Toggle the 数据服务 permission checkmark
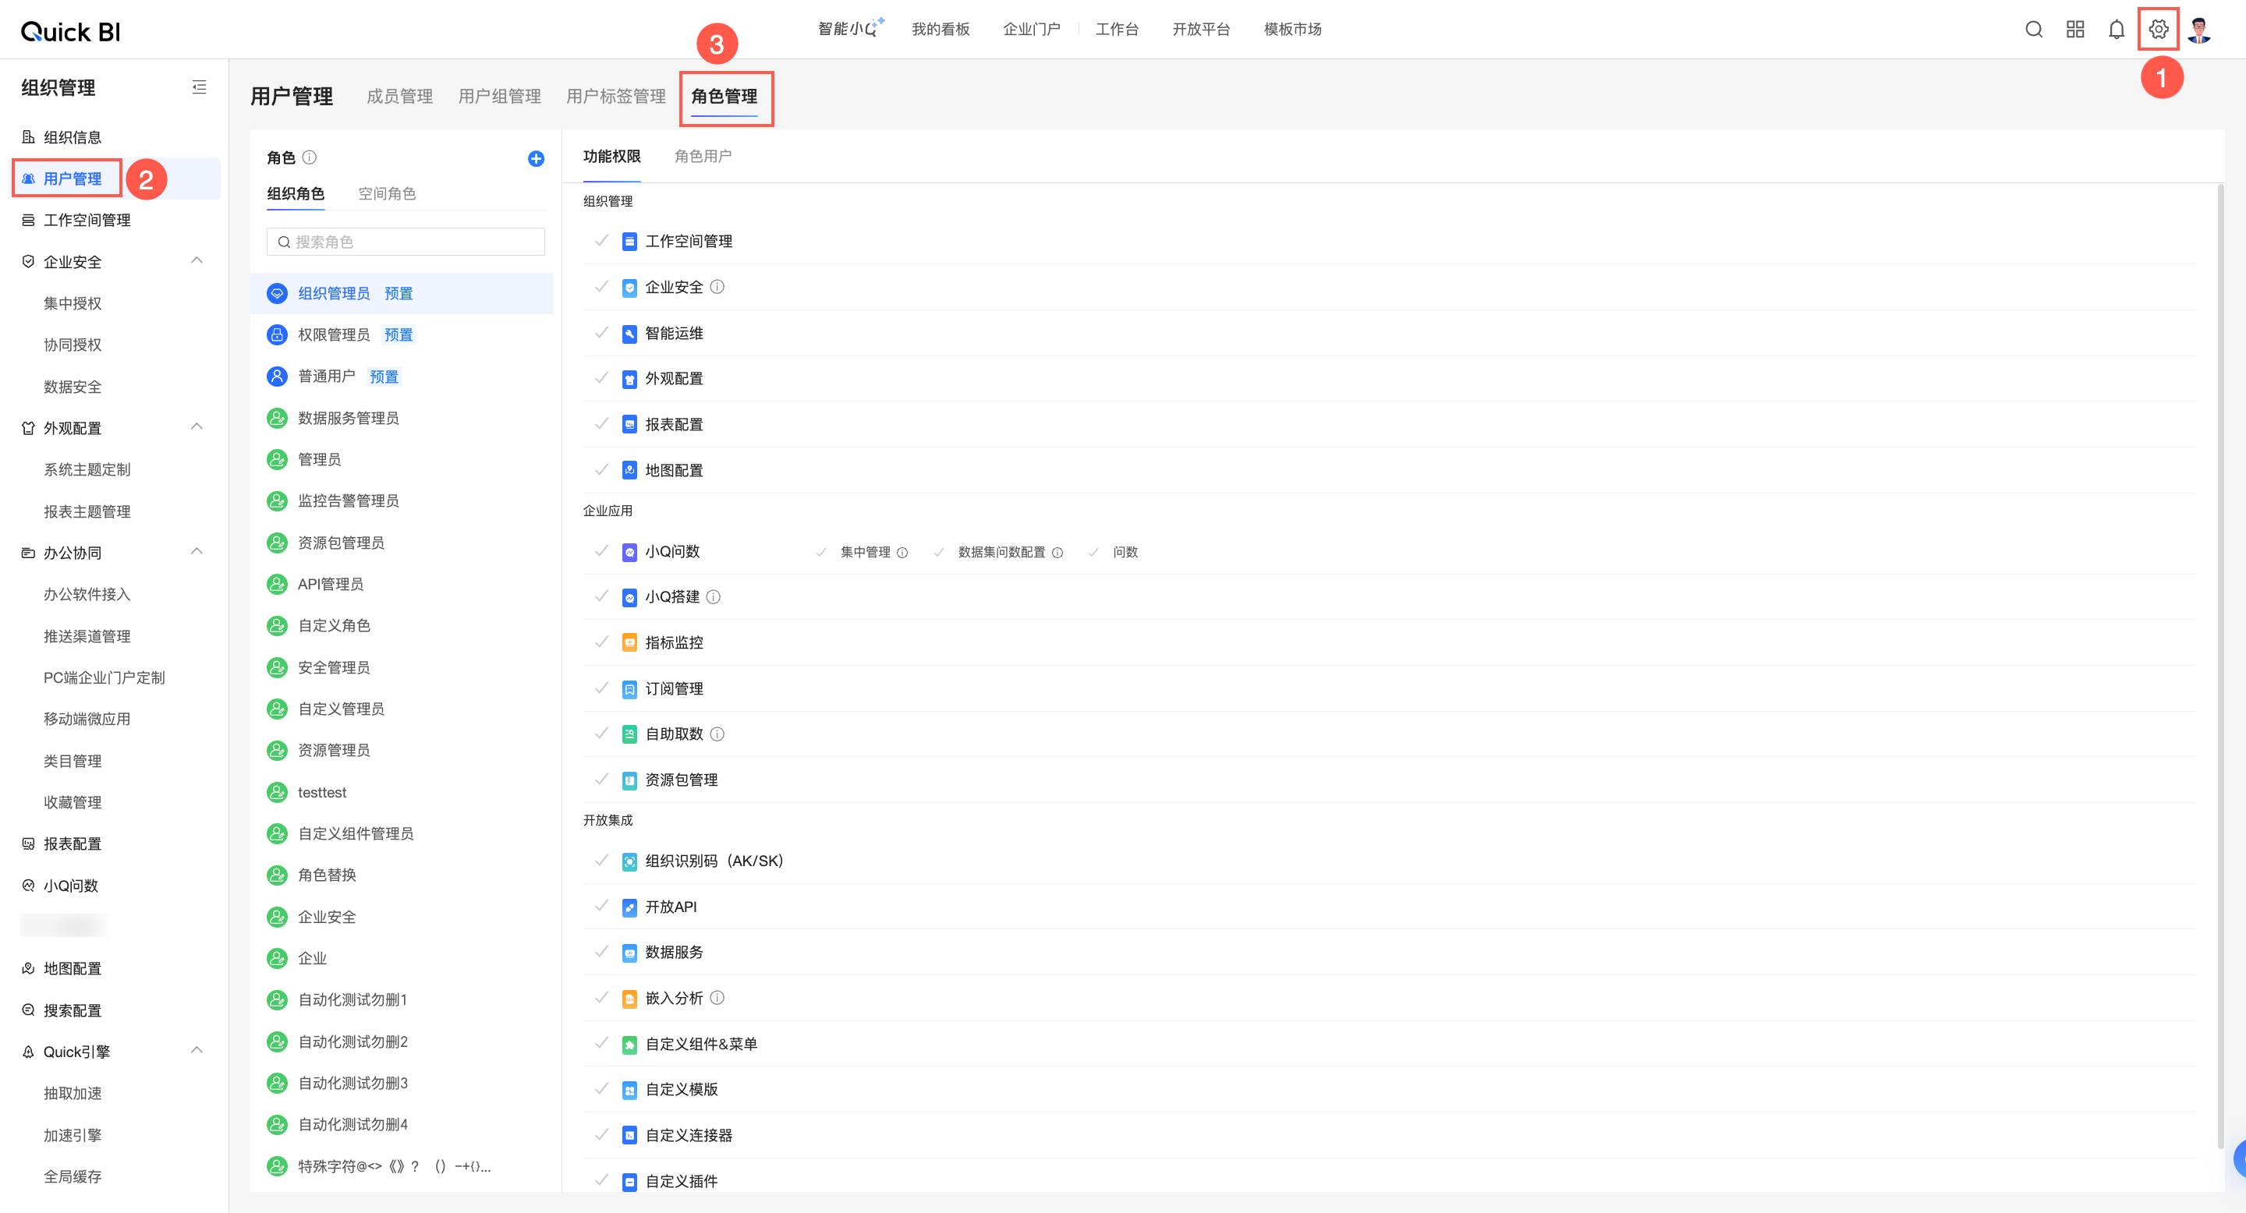 click(x=600, y=952)
